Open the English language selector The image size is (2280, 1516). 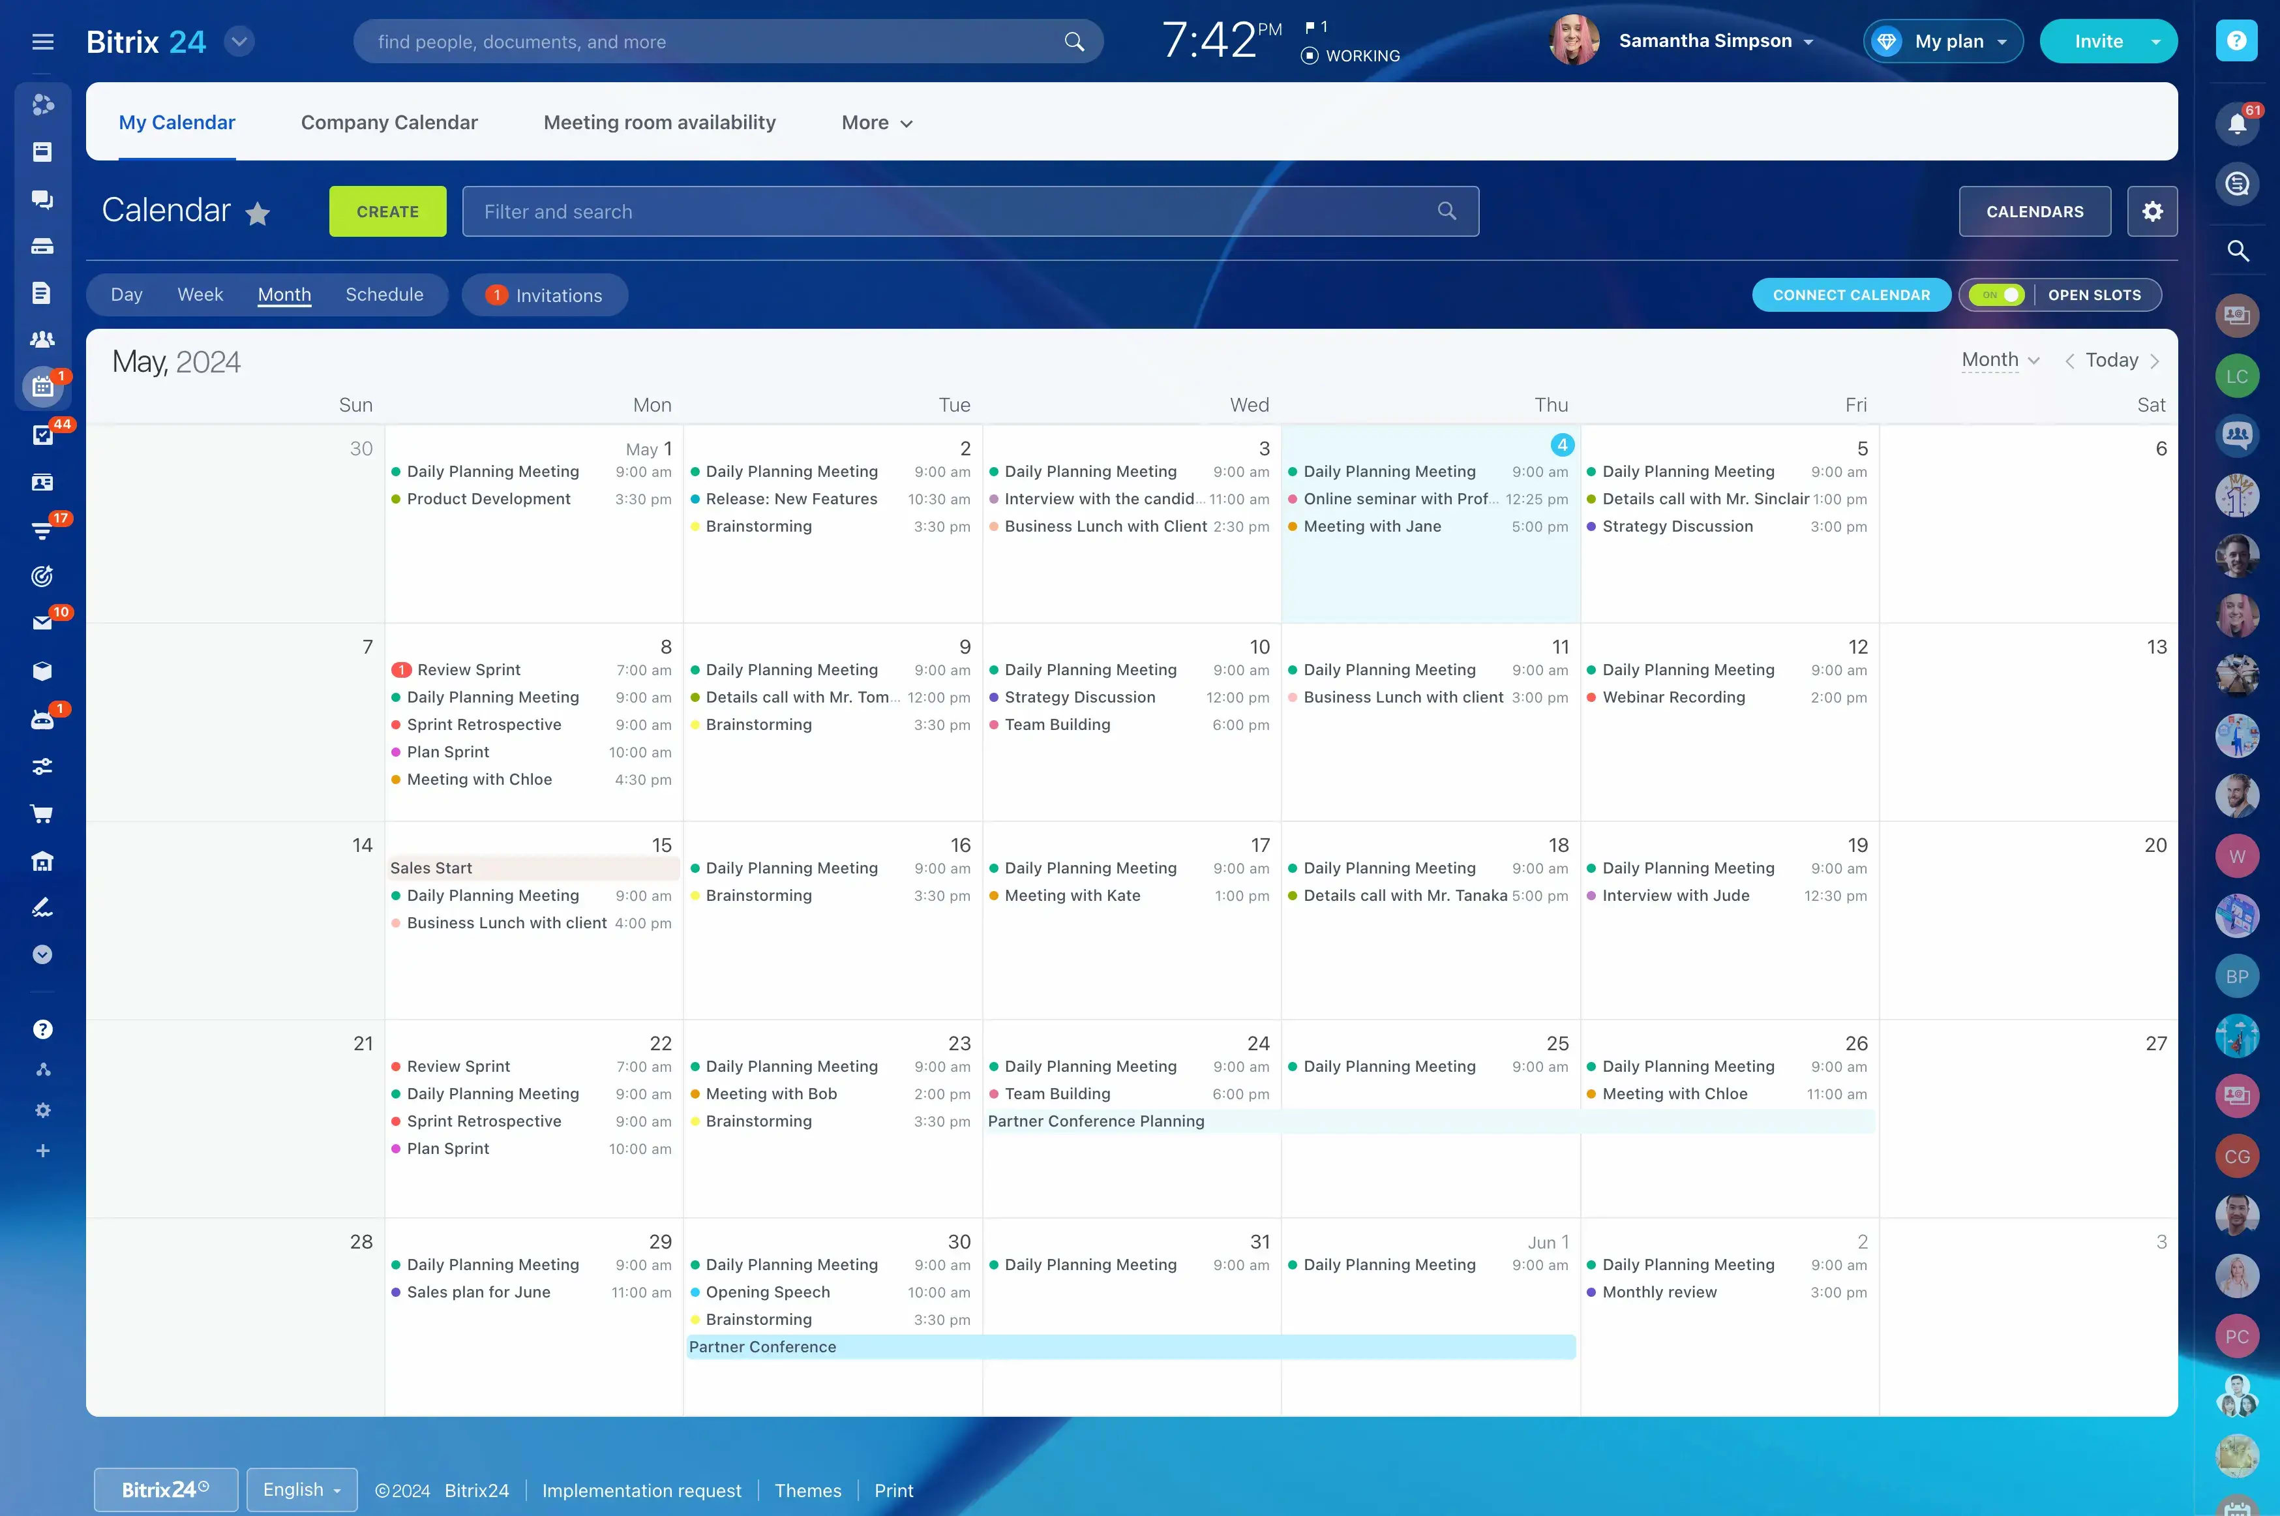(301, 1490)
